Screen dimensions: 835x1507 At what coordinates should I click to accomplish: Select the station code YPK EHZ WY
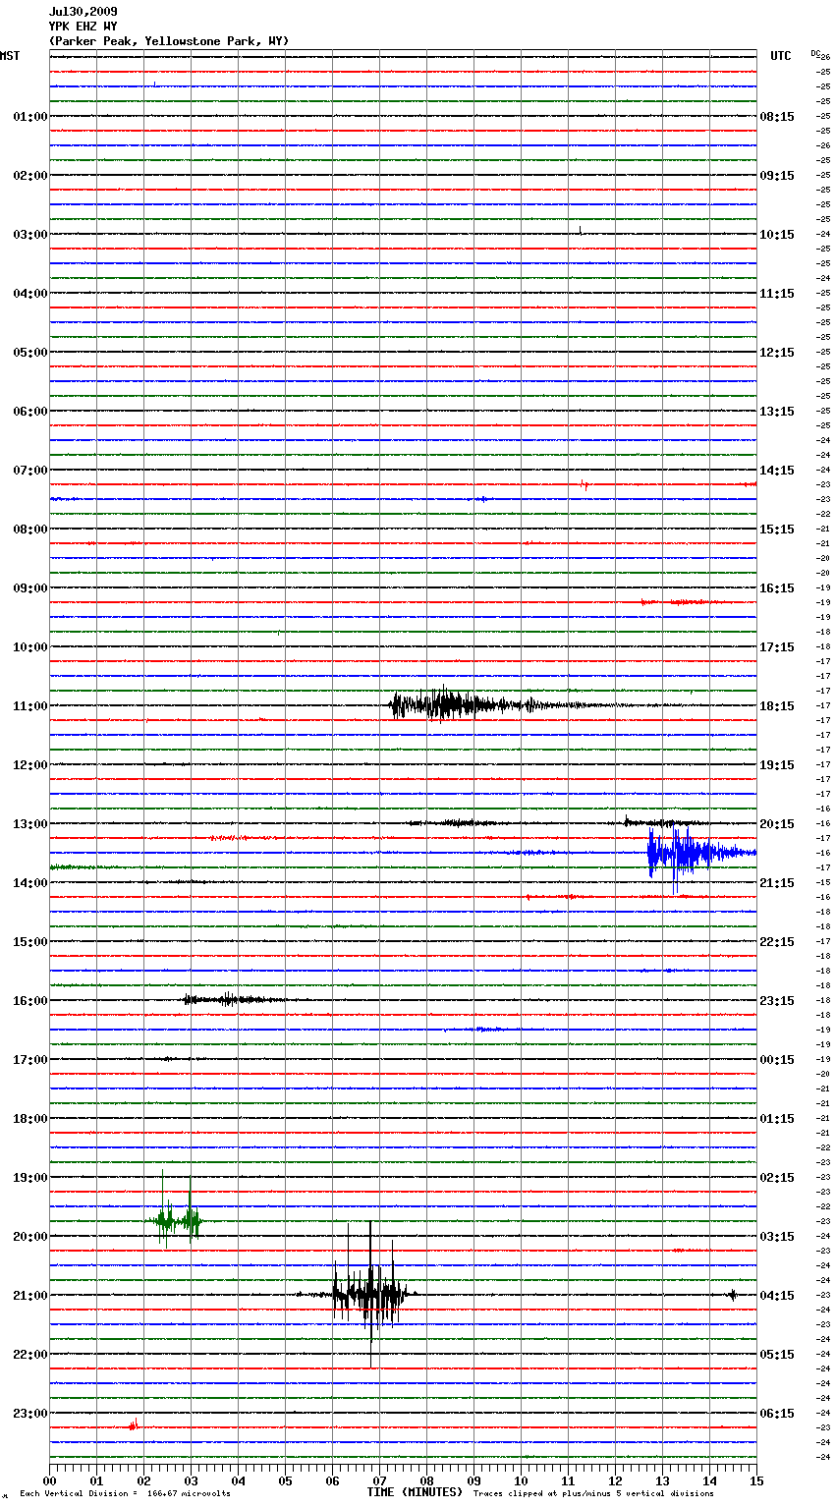pyautogui.click(x=83, y=27)
